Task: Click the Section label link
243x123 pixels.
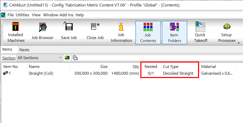Action: (9, 58)
